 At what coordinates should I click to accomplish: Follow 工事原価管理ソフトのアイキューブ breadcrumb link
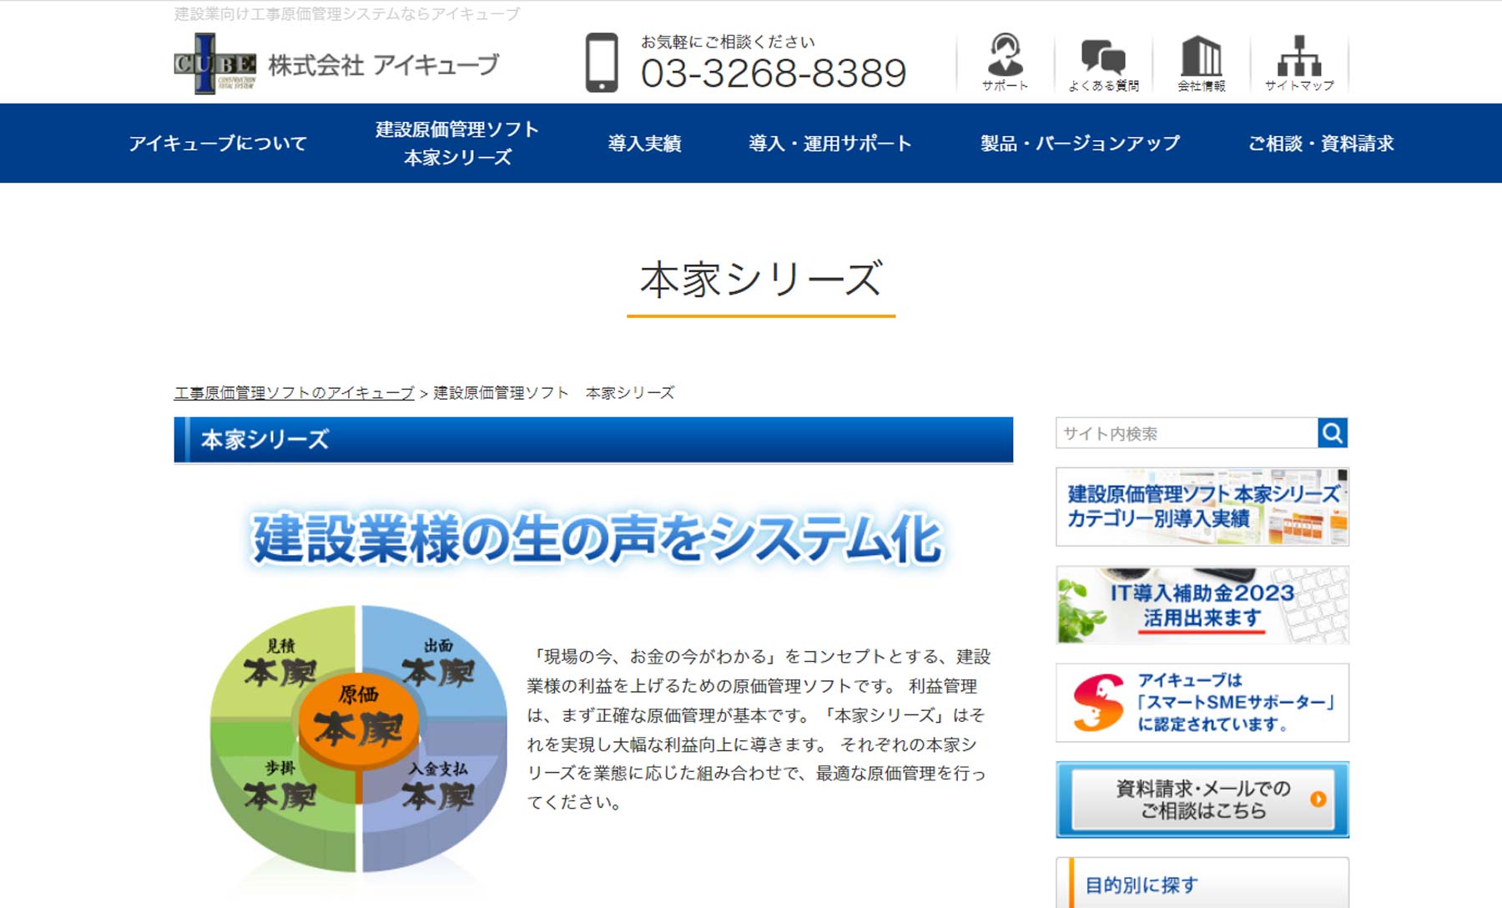pos(294,392)
